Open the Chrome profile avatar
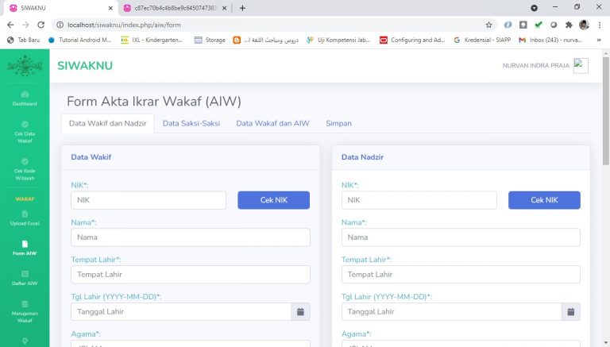Screen dimensions: 610x347 tap(584, 25)
